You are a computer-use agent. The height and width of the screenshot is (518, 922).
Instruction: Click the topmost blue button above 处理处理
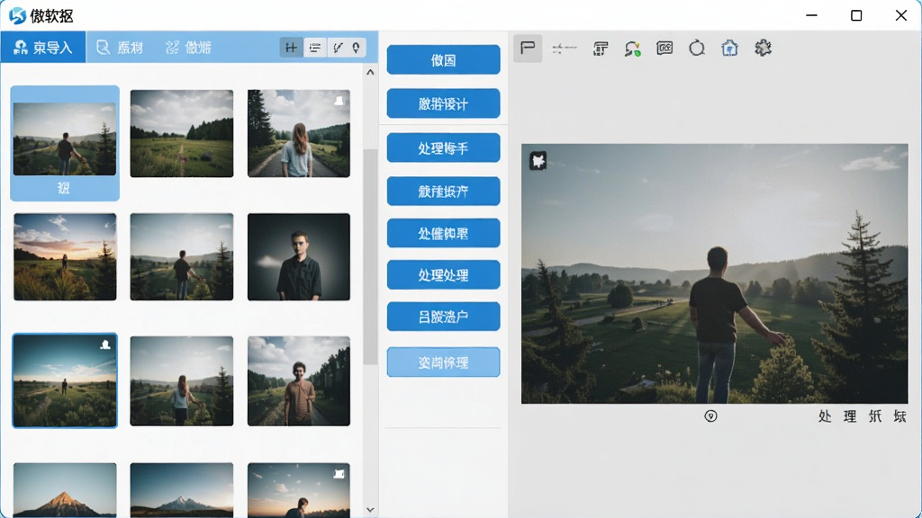coord(443,60)
